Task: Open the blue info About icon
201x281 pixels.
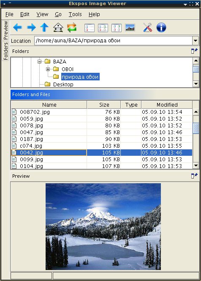Action: coord(161,28)
